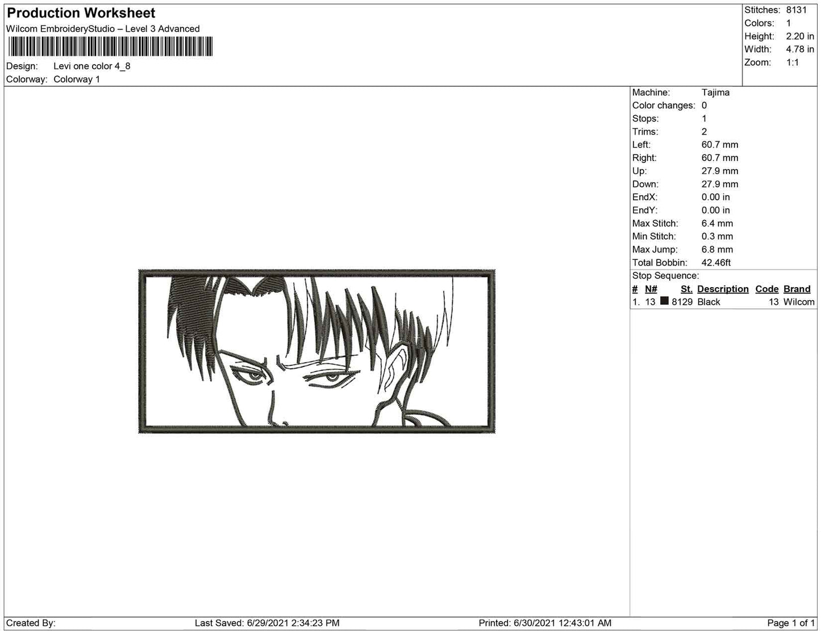This screenshot has height=631, width=821.
Task: Select width value "4.78 in"
Action: [x=800, y=49]
